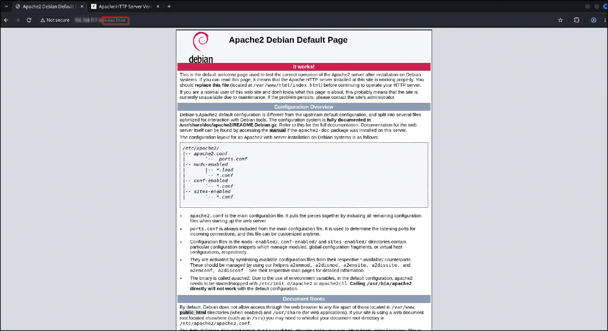Close the Apache2 Debian Default Page tab

point(82,7)
